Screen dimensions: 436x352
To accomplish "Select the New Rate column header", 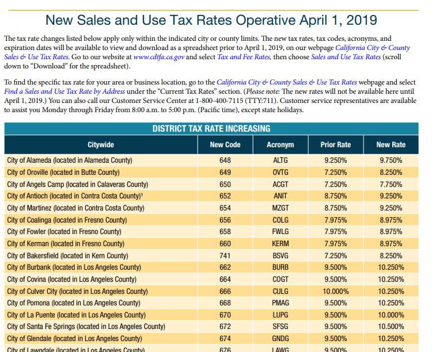I will click(x=391, y=144).
